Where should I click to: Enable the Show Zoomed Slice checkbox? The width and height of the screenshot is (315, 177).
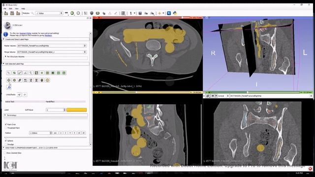click(5, 153)
